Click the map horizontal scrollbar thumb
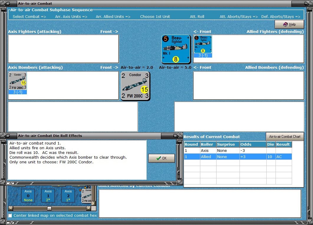This screenshot has width=313, height=225. pyautogui.click(x=49, y=208)
